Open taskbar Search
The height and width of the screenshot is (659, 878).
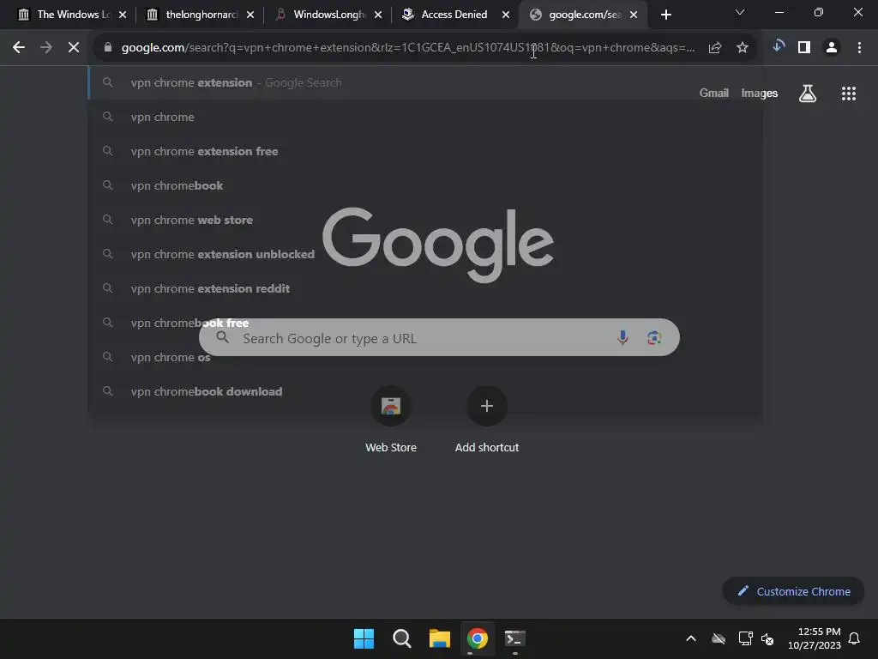[x=401, y=638]
